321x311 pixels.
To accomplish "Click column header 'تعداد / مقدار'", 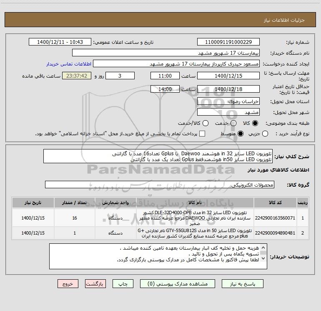I will pyautogui.click(x=75, y=202).
